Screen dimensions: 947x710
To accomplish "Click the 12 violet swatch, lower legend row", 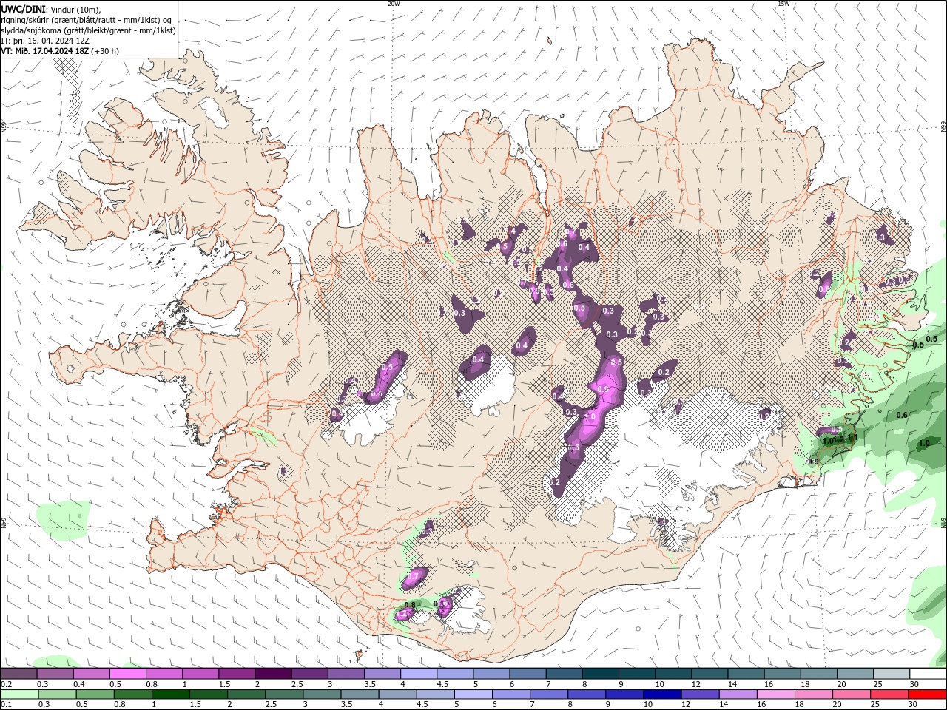I will click(699, 694).
